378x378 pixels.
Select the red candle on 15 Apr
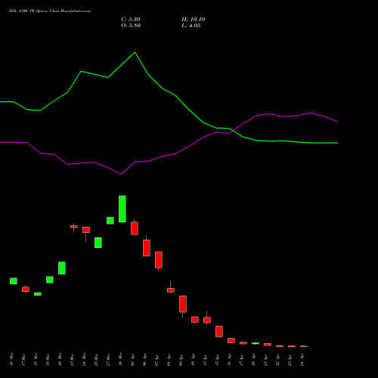coord(219,331)
